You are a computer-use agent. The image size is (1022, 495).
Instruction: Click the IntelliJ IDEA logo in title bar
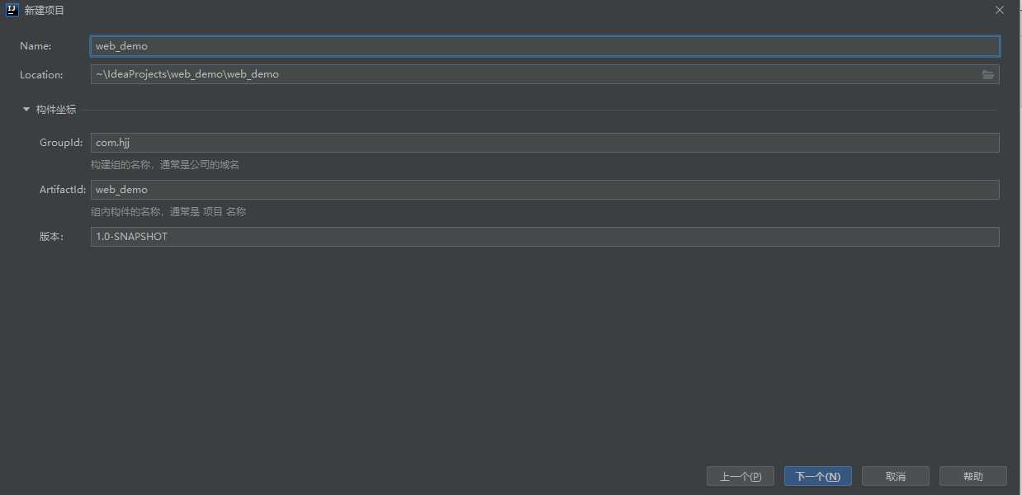[12, 10]
